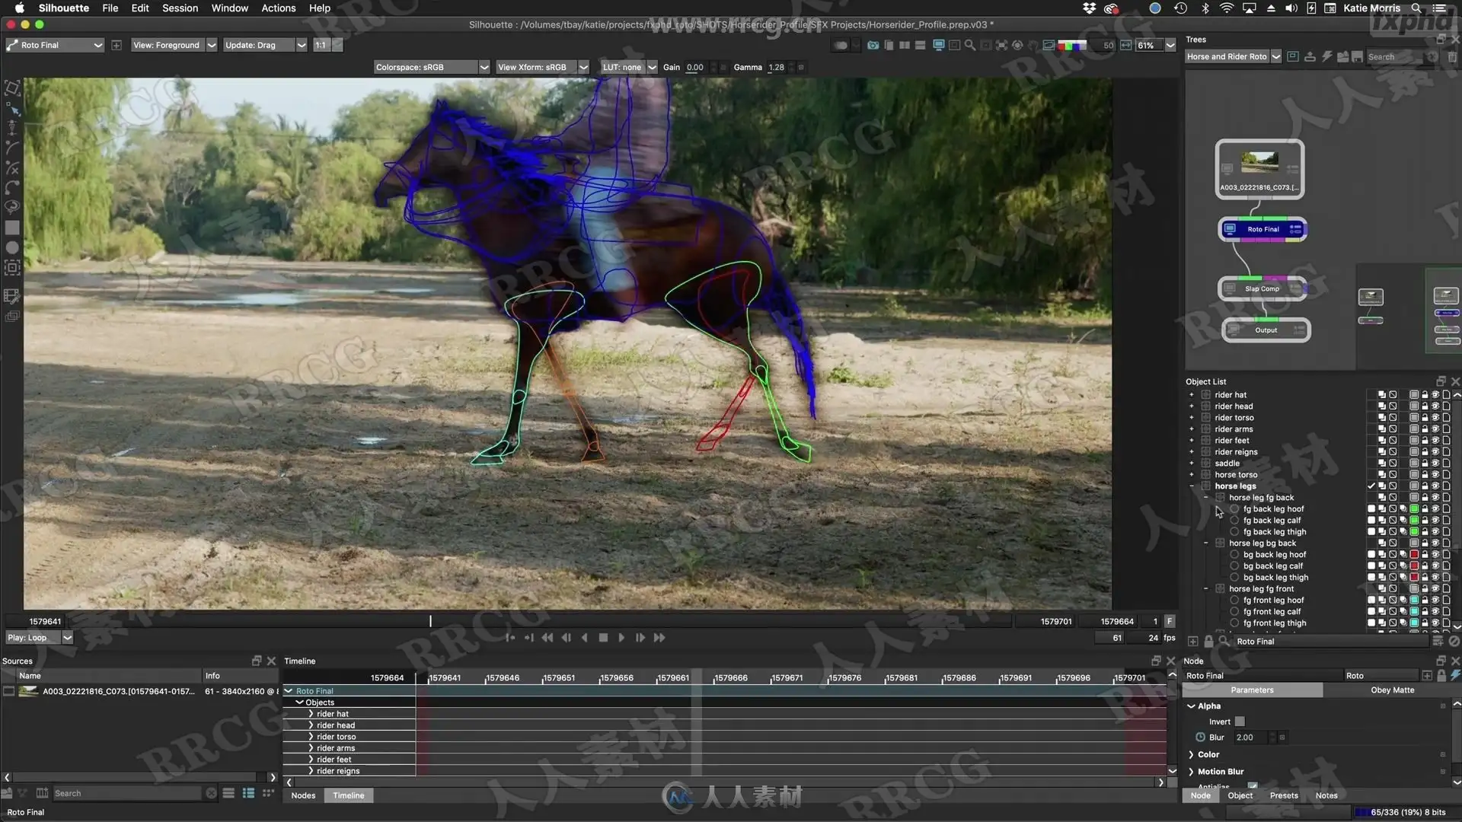The image size is (1462, 822).
Task: Click the trash icon in Trees panel
Action: [x=1452, y=57]
